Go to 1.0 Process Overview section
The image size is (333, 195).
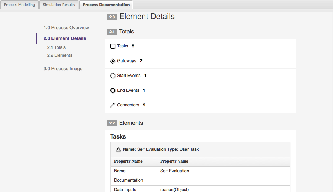[x=66, y=28]
